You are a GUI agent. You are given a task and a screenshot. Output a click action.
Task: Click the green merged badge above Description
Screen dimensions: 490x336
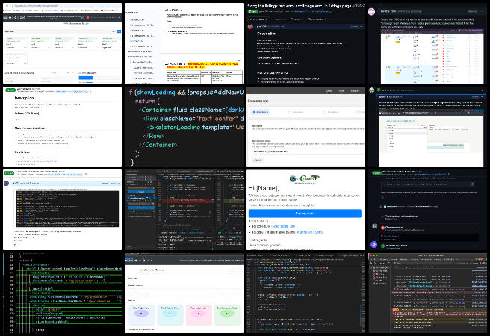click(x=10, y=90)
